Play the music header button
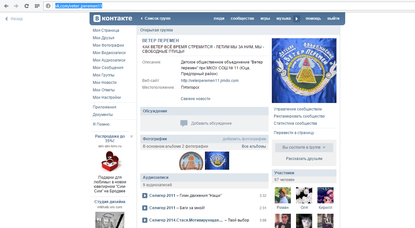 (297, 19)
